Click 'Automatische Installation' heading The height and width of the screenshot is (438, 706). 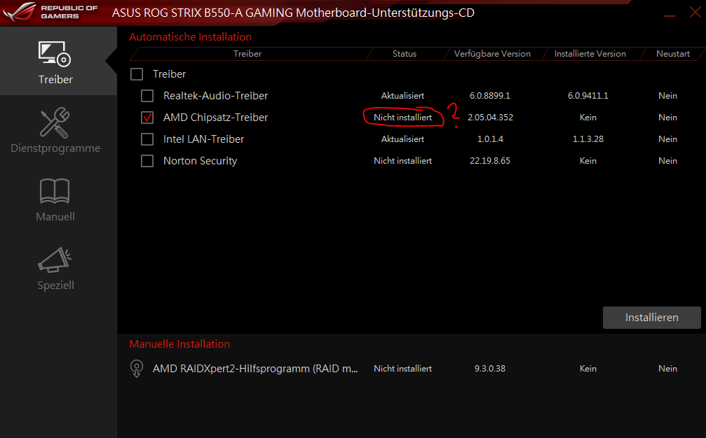pyautogui.click(x=191, y=37)
